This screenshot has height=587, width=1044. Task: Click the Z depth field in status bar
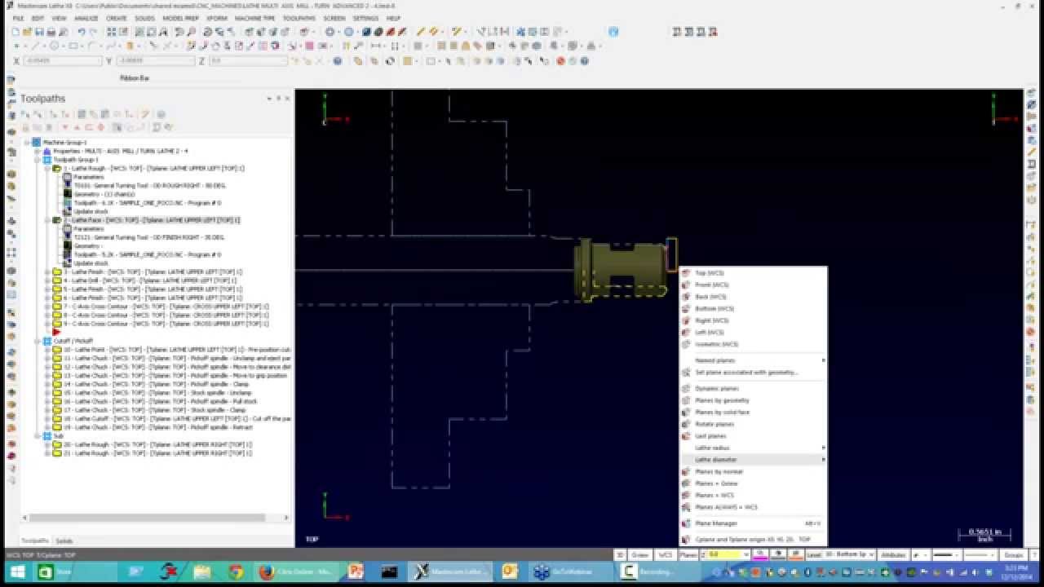724,554
